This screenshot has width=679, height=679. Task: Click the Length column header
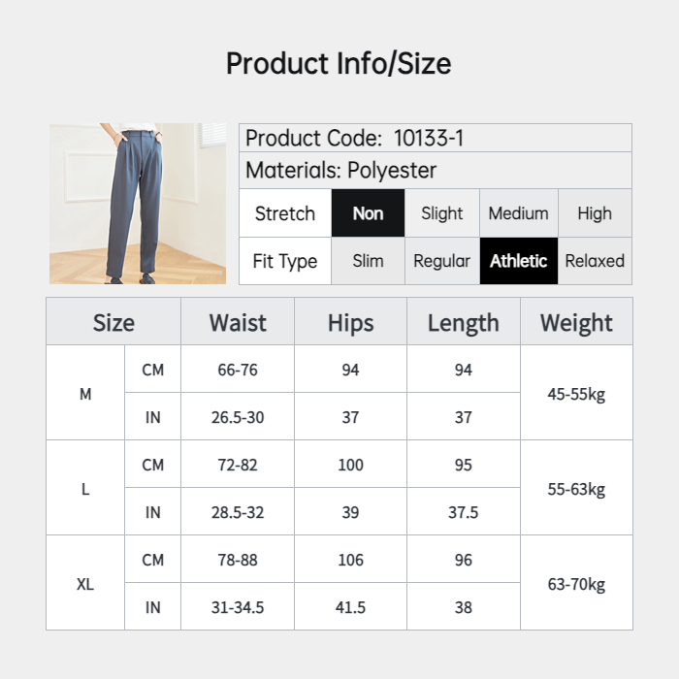pos(463,323)
